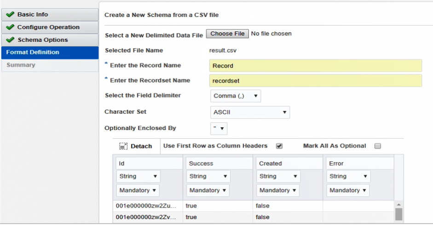Click the green checkmark beside Basic Info
The height and width of the screenshot is (225, 433).
point(11,15)
